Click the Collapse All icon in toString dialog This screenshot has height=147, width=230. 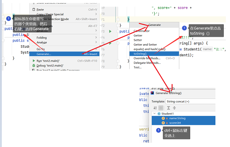pyautogui.click(x=175, y=108)
